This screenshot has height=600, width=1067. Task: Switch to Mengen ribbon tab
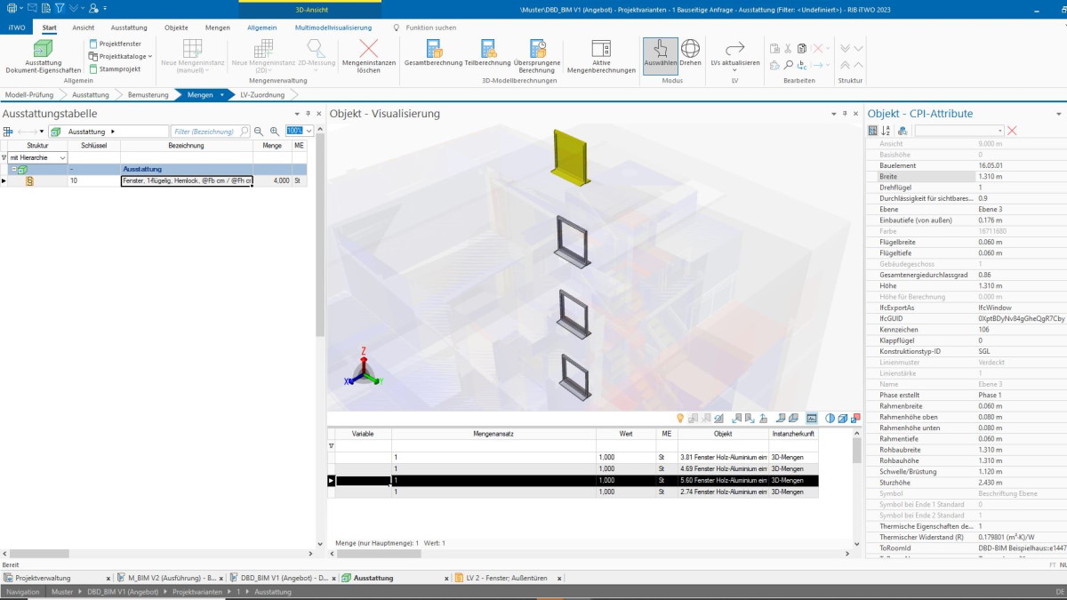click(x=218, y=28)
